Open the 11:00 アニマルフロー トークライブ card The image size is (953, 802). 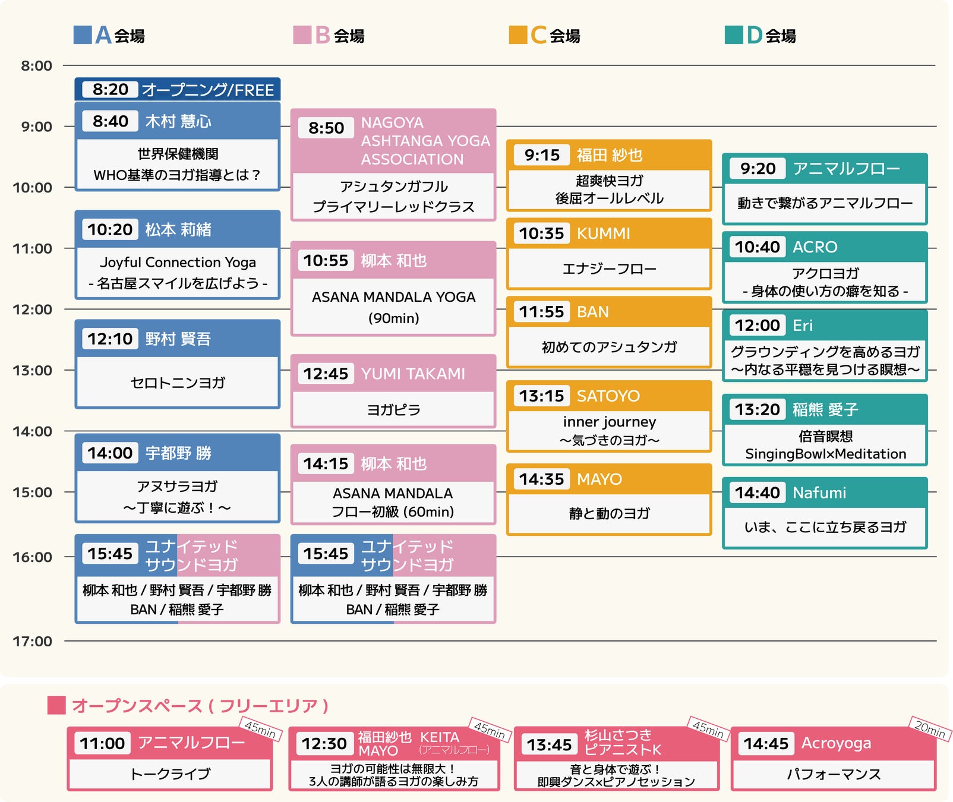170,759
